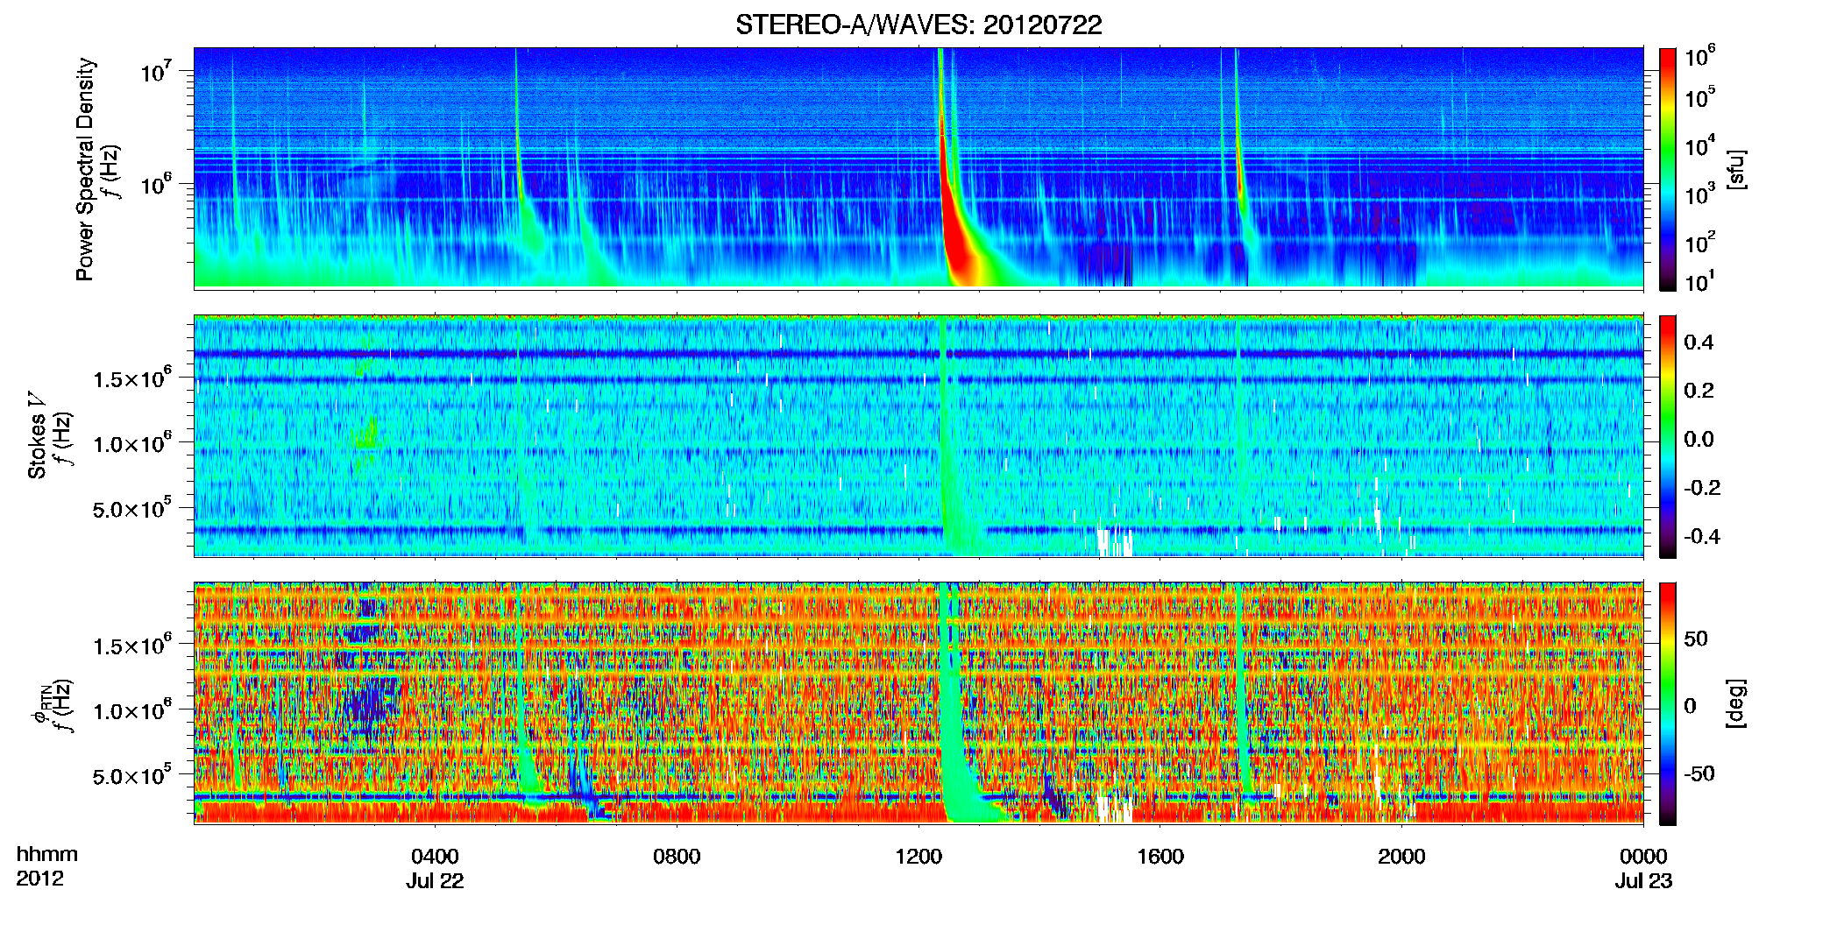This screenshot has width=1837, height=946.
Task: Select the [deg] unit label
Action: click(x=1735, y=703)
